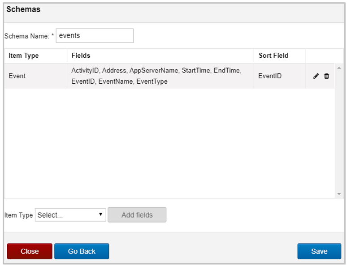This screenshot has width=347, height=265.
Task: Click scrollbar up arrow in table
Action: coord(339,68)
